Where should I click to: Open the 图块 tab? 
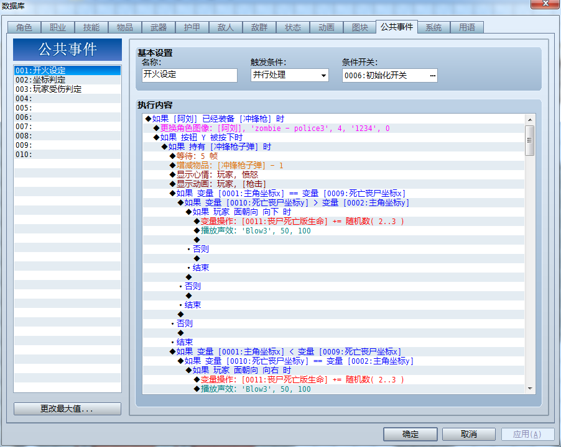(x=360, y=27)
